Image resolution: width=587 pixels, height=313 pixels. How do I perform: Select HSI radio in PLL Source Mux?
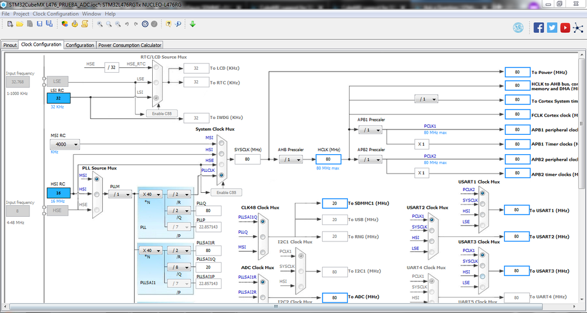(x=96, y=194)
